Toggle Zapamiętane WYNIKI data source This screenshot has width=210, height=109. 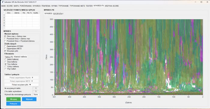(5, 46)
